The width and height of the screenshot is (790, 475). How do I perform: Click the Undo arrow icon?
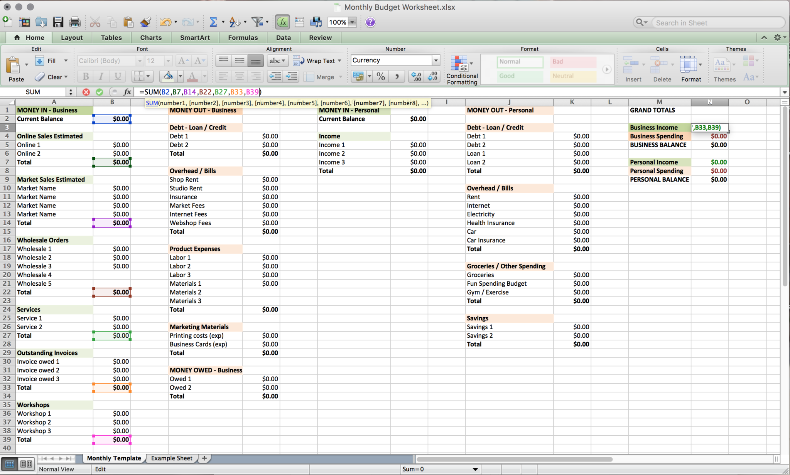pyautogui.click(x=165, y=22)
